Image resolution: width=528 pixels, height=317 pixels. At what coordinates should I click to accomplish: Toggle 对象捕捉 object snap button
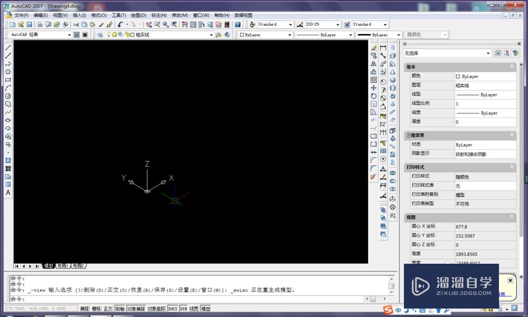click(136, 309)
